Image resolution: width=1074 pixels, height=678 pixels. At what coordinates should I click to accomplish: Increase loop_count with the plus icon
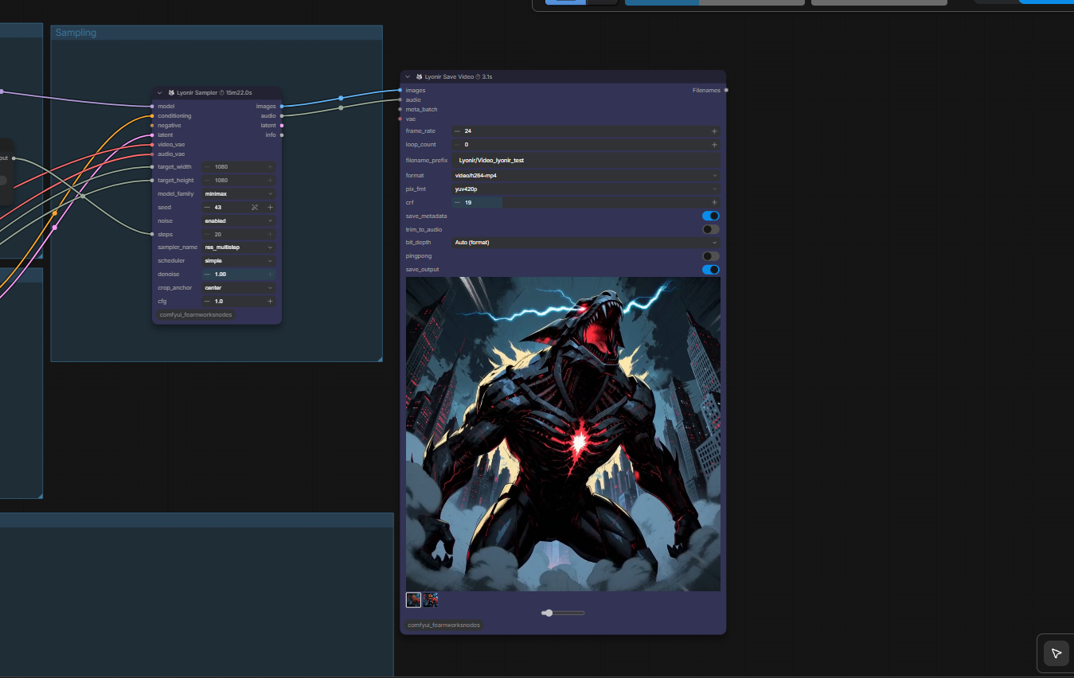pos(714,145)
